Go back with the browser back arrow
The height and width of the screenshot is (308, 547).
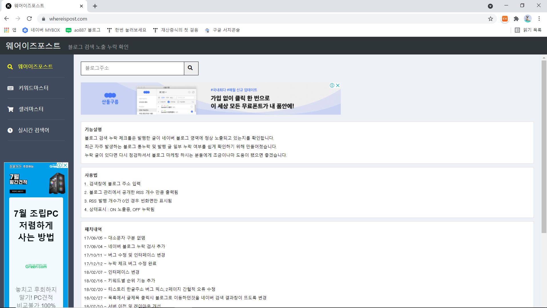pos(7,19)
